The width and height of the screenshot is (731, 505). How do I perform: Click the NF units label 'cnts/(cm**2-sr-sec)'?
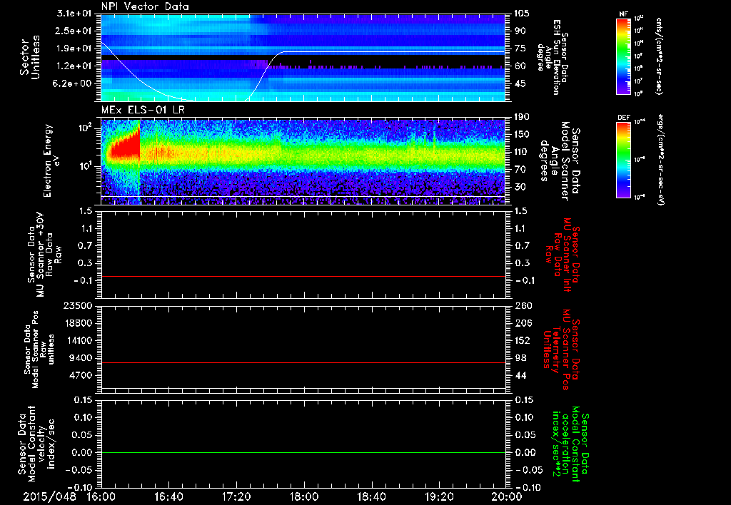click(659, 56)
